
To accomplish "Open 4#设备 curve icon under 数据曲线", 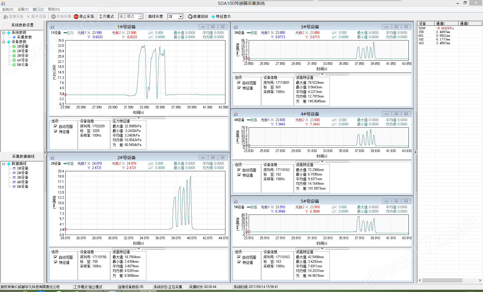I will click(14, 182).
